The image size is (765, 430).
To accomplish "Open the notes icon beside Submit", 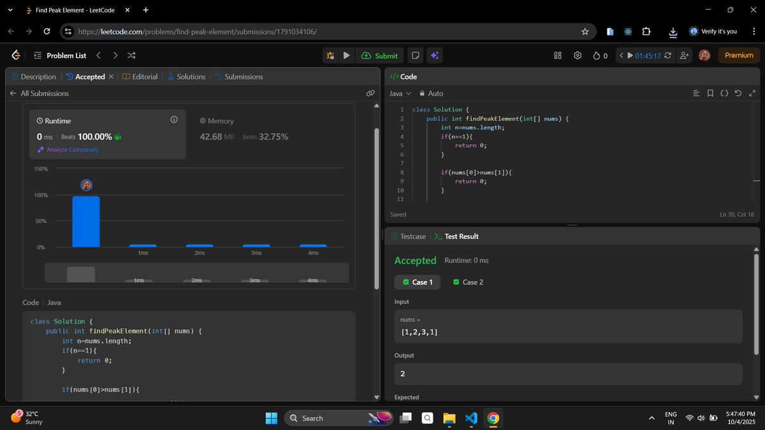I will click(416, 55).
